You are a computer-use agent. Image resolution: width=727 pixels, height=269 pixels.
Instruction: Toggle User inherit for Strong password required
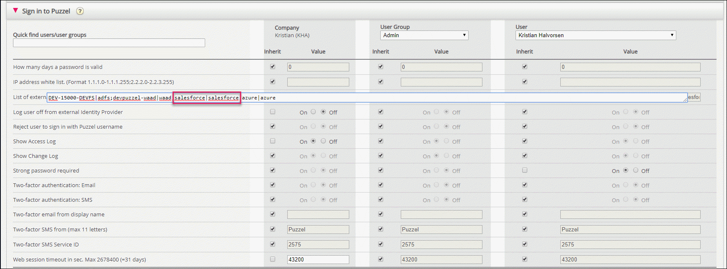coord(525,170)
